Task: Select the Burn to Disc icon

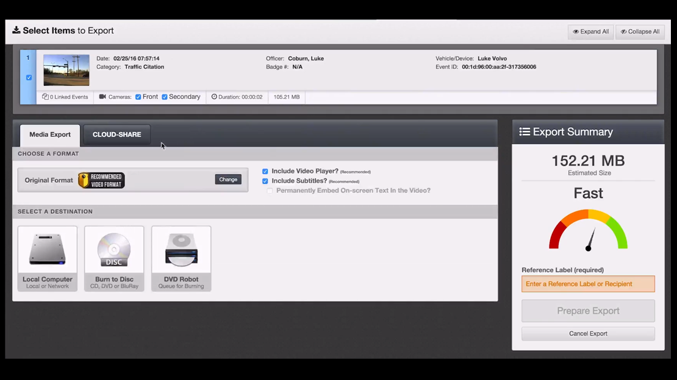Action: tap(114, 250)
